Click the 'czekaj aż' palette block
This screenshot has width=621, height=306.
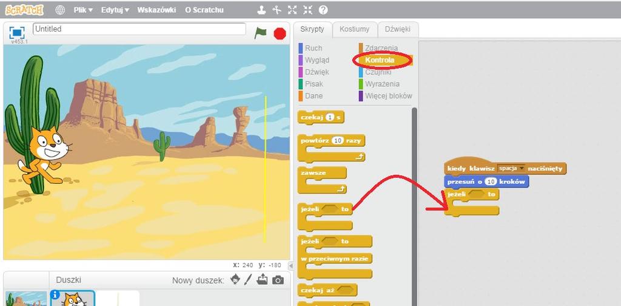click(327, 291)
